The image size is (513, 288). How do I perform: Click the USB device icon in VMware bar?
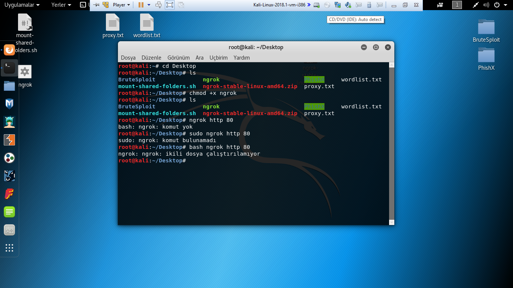pos(369,5)
